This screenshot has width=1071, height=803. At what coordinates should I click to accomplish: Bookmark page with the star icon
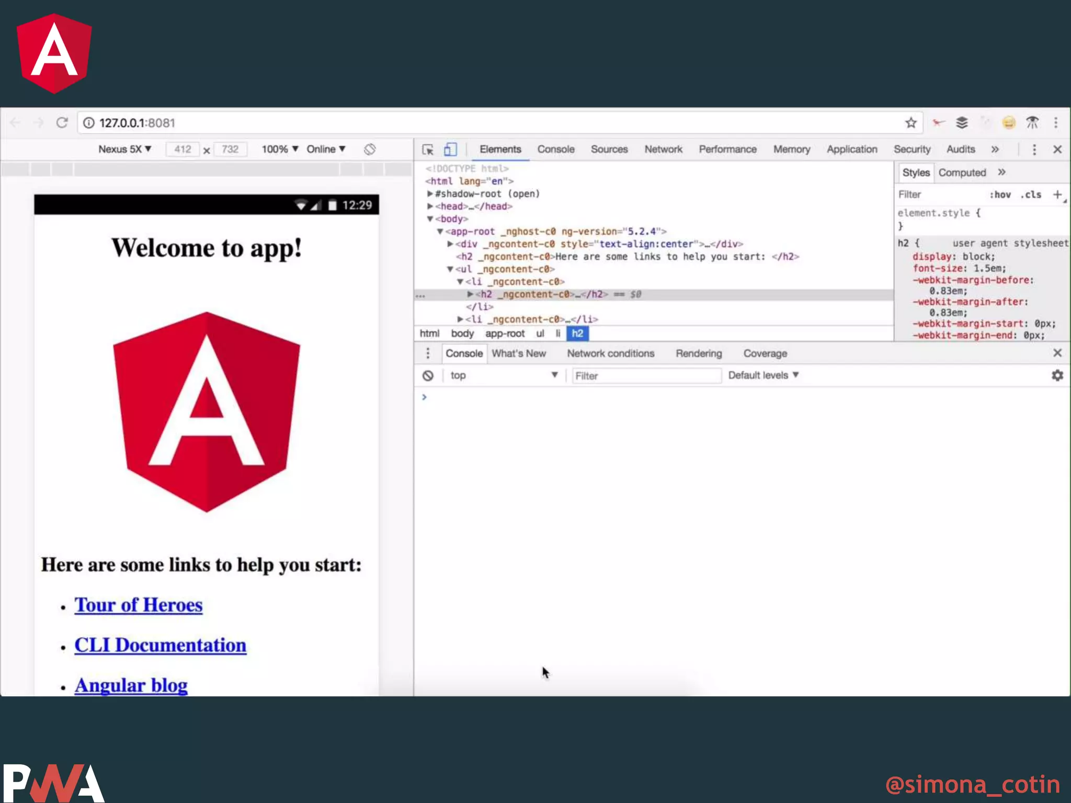[910, 123]
